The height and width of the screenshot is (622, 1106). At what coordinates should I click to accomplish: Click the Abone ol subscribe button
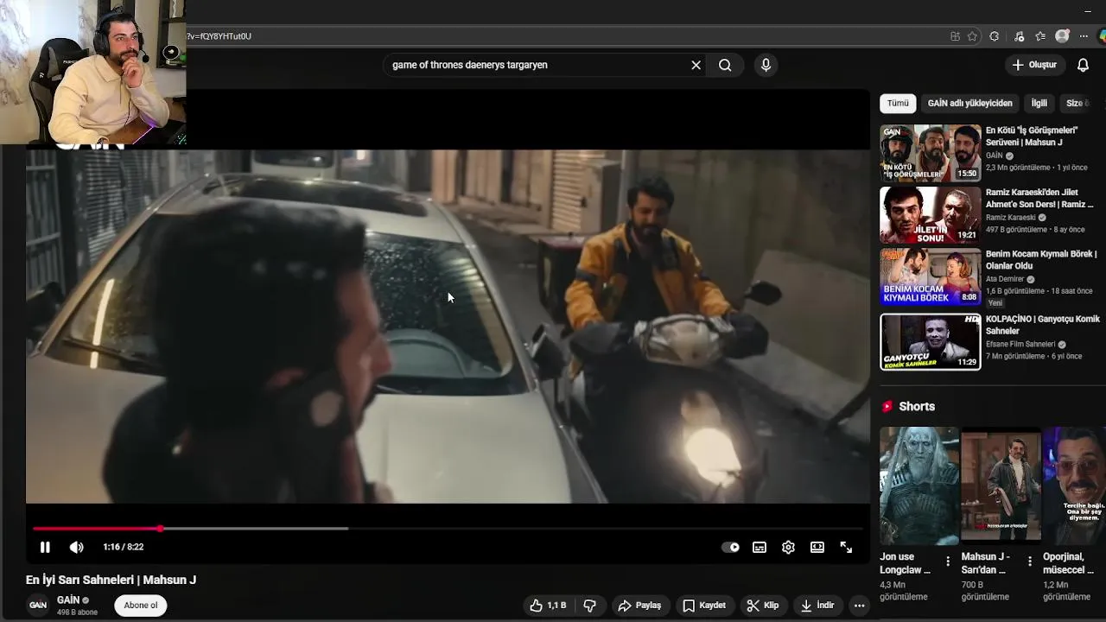(141, 606)
